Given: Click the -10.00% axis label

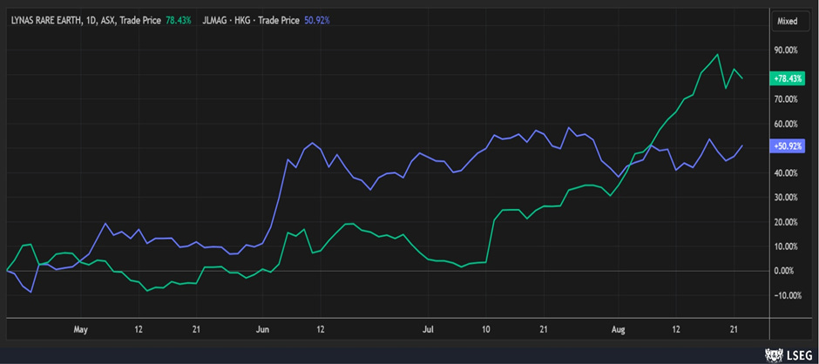Looking at the screenshot, I should [787, 295].
